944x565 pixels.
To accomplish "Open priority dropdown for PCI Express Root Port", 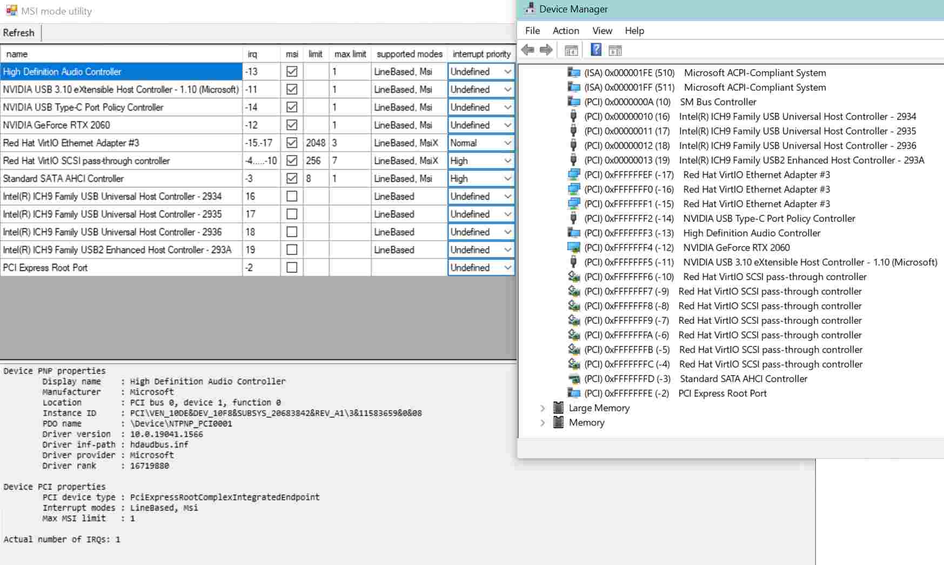I will point(481,267).
